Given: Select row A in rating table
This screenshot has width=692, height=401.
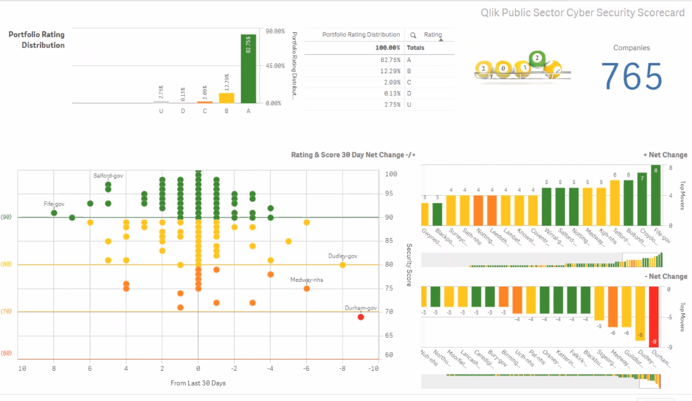Looking at the screenshot, I should coord(379,60).
